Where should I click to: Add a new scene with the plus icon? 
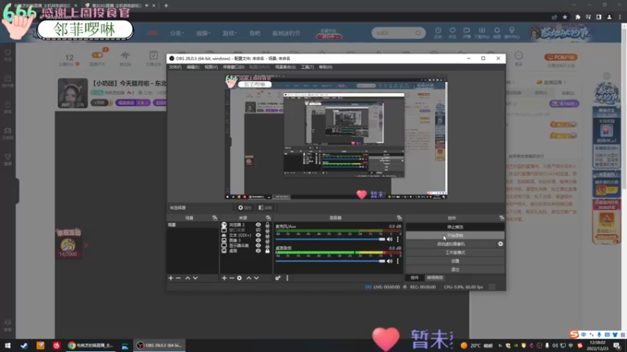point(171,278)
